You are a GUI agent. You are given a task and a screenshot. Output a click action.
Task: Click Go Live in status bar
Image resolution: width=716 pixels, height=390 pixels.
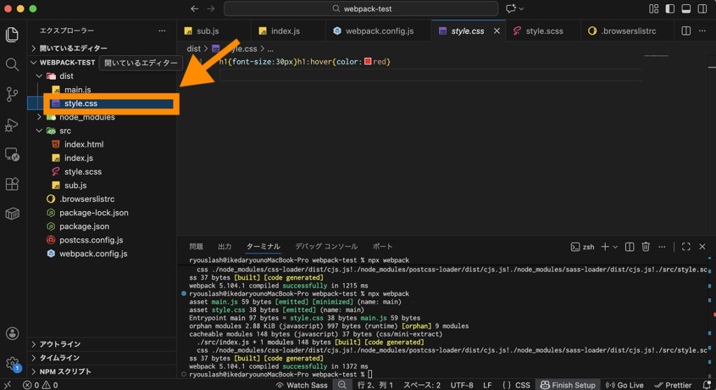tap(624, 385)
